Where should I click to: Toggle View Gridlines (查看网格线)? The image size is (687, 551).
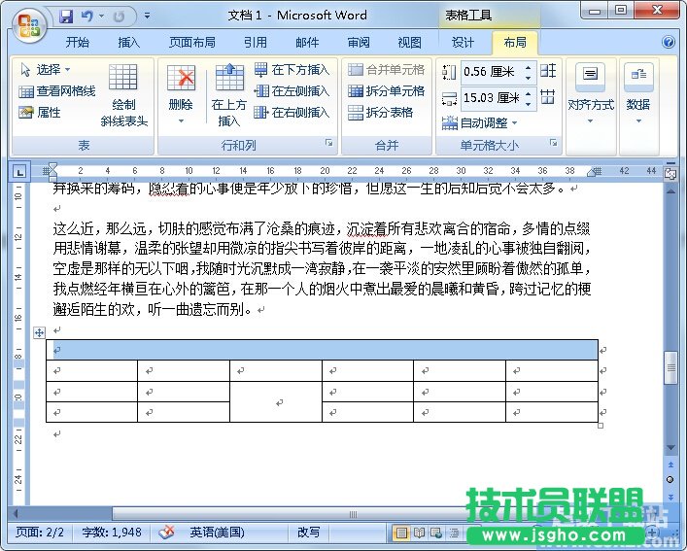click(x=56, y=90)
